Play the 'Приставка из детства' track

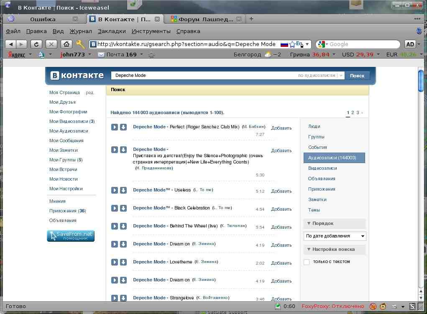pos(114,150)
